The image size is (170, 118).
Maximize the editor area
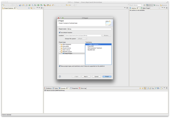pos(127,8)
